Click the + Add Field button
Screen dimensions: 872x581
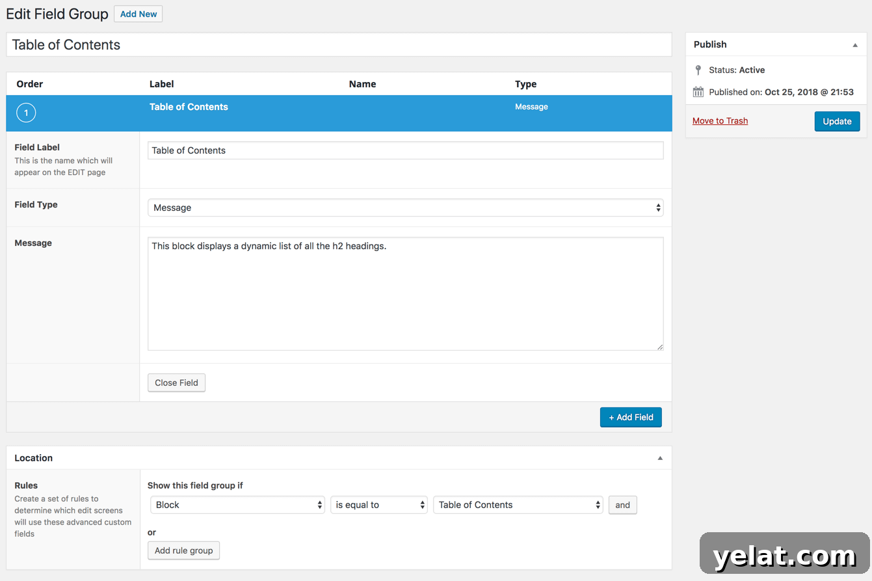[631, 417]
